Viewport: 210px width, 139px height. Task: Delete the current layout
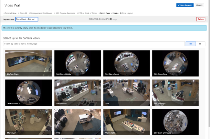pyautogui.click(x=200, y=19)
